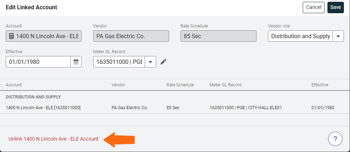Unlink 1400 N Lincoln Ave - ELE Account
This screenshot has width=350, height=152.
point(53,139)
